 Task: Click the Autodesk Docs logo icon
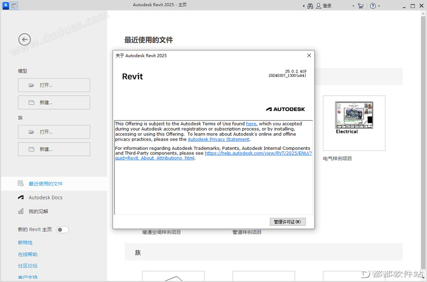[21, 197]
